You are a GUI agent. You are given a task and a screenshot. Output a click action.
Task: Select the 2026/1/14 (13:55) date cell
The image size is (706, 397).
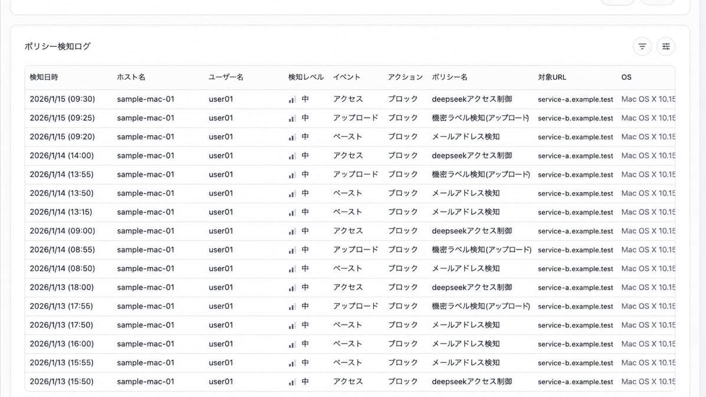62,175
